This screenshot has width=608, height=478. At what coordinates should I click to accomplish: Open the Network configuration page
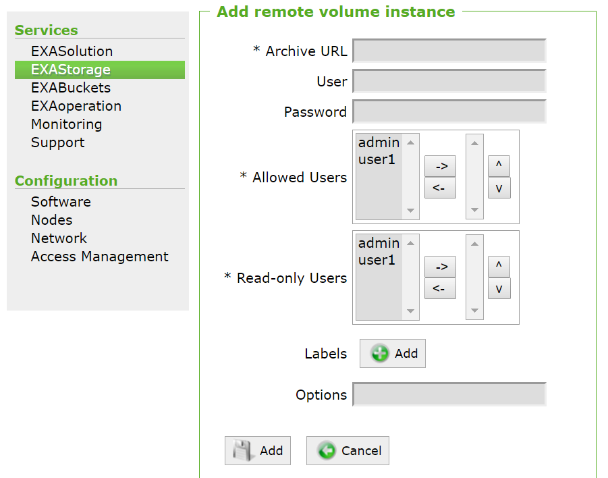pos(59,238)
